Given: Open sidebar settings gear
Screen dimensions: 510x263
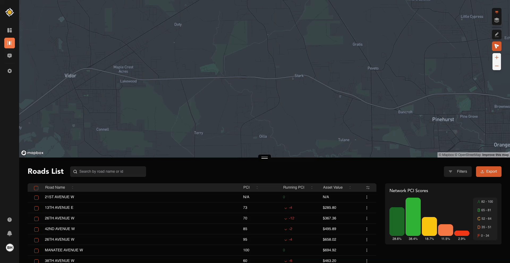Looking at the screenshot, I should 10,71.
